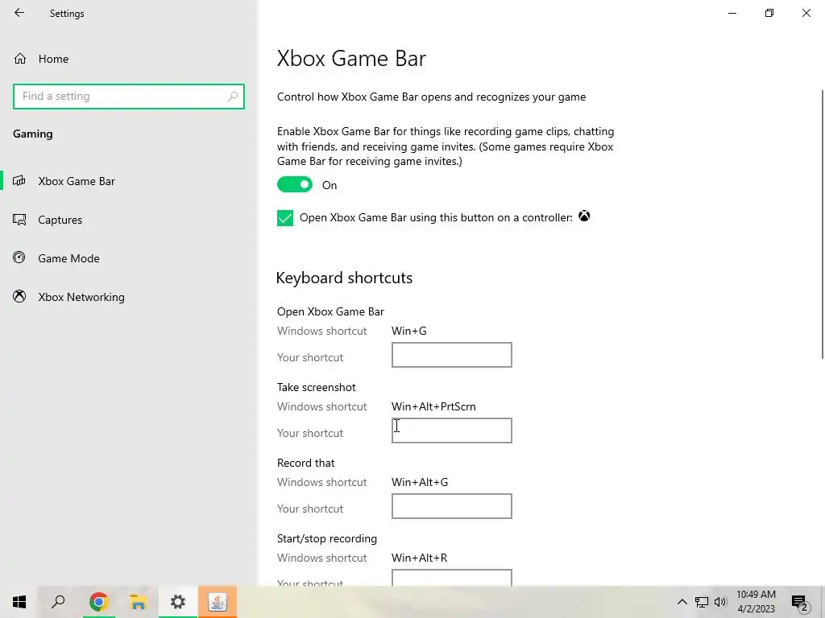
Task: Click the Gaming section label in the sidebar
Action: tap(32, 134)
